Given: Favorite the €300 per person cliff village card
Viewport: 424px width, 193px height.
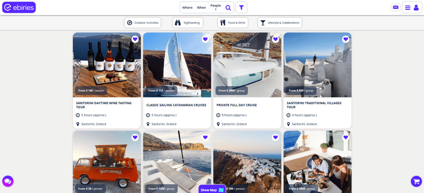Looking at the screenshot, I should [276, 137].
